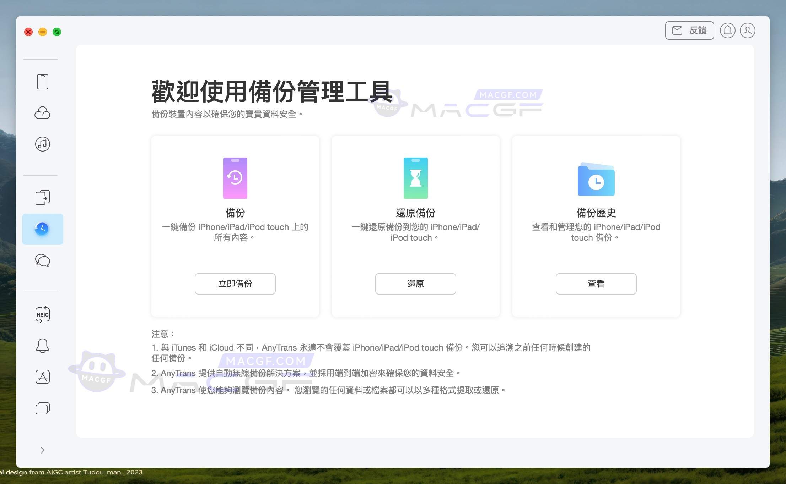Click the 還原 button
Screen dimensions: 786x484
[415, 284]
